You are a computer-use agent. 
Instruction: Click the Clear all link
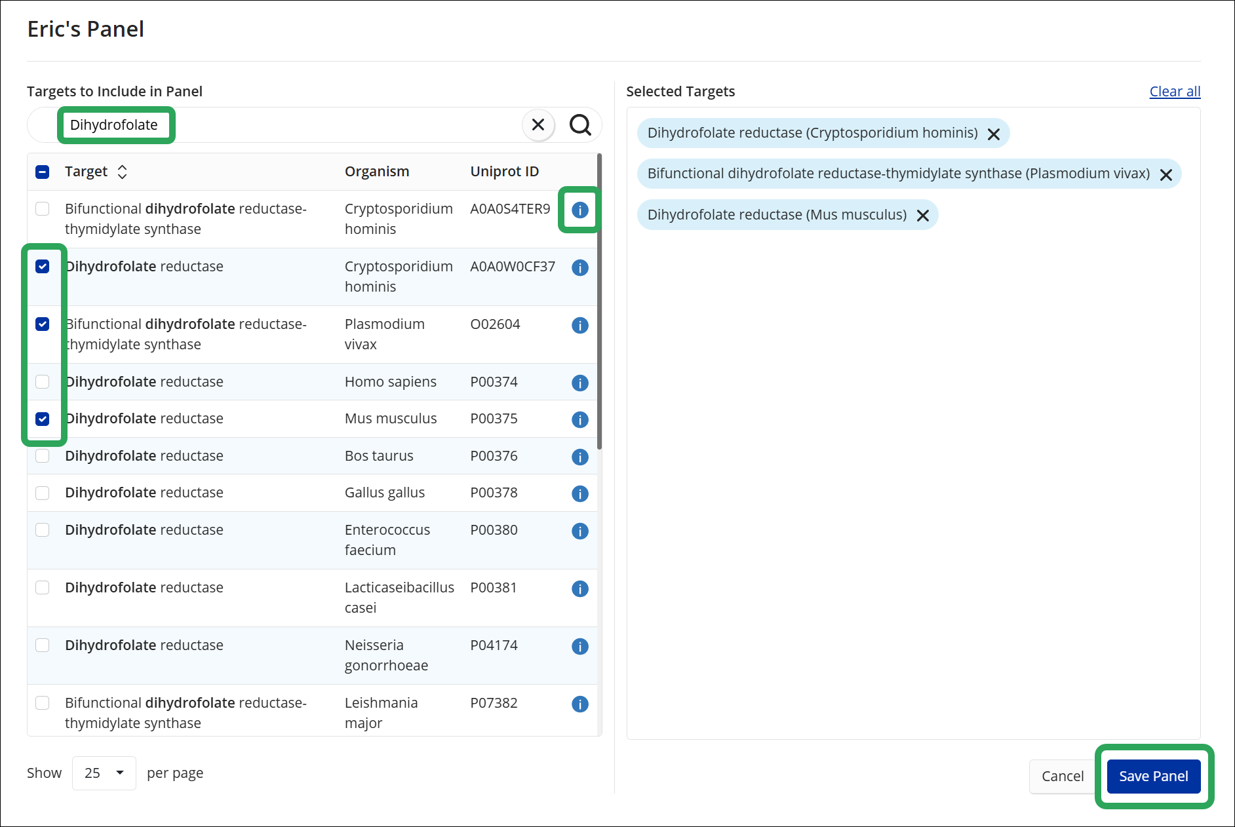[x=1174, y=91]
